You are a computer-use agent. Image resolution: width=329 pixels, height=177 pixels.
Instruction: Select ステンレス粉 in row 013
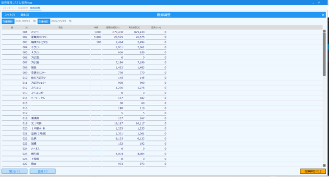61,93
